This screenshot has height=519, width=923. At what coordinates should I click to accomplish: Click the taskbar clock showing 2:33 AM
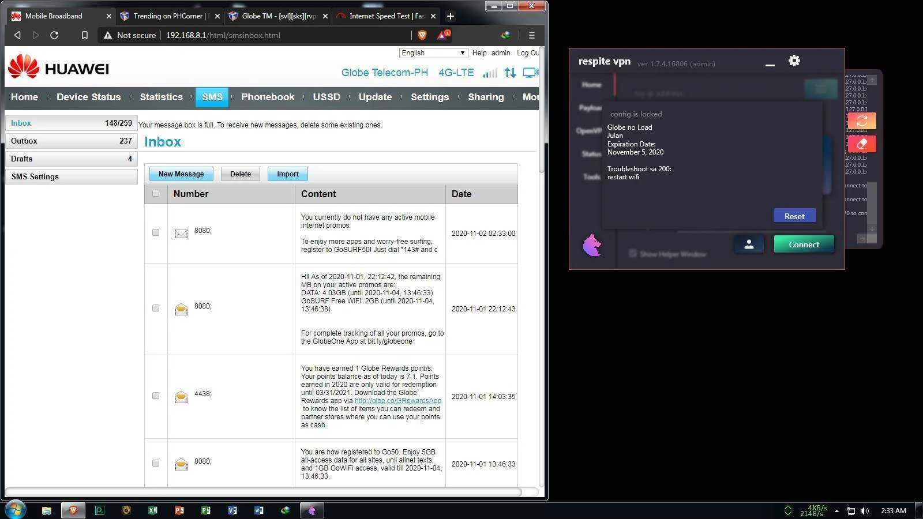[894, 511]
